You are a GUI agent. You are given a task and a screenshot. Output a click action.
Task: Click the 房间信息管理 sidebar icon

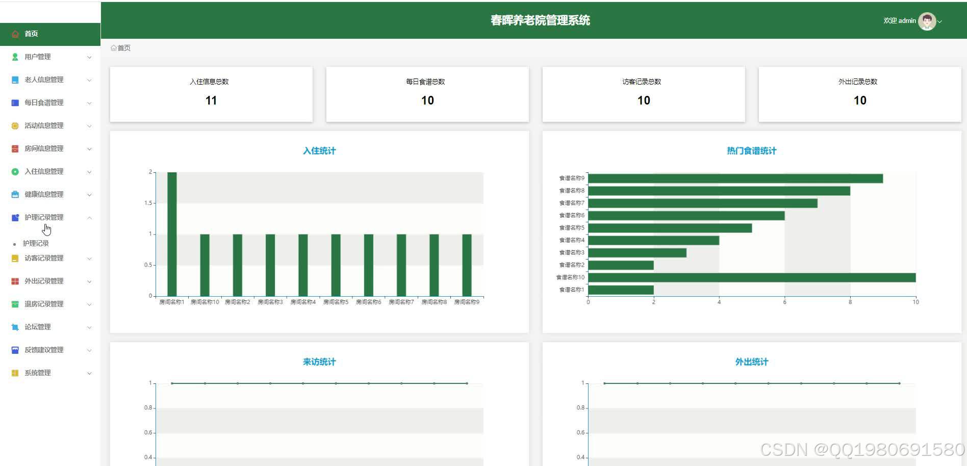(15, 148)
